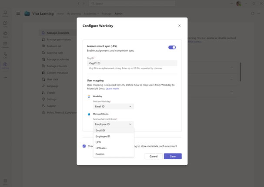Click the Microsoft Entra logo icon
Screen dimensions: 264x187
pyautogui.click(x=89, y=114)
